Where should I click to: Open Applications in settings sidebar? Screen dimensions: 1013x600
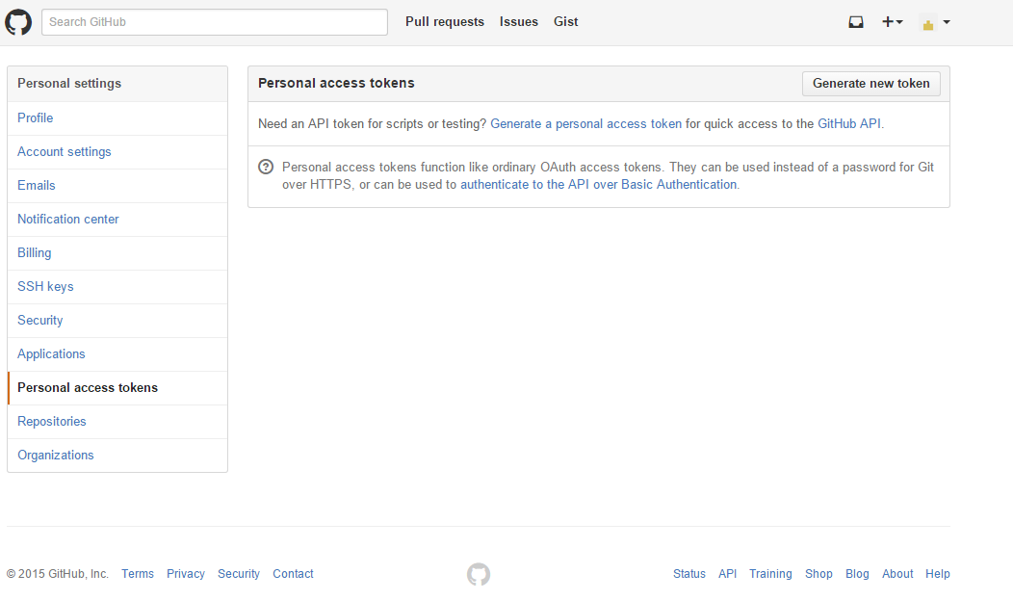point(117,353)
